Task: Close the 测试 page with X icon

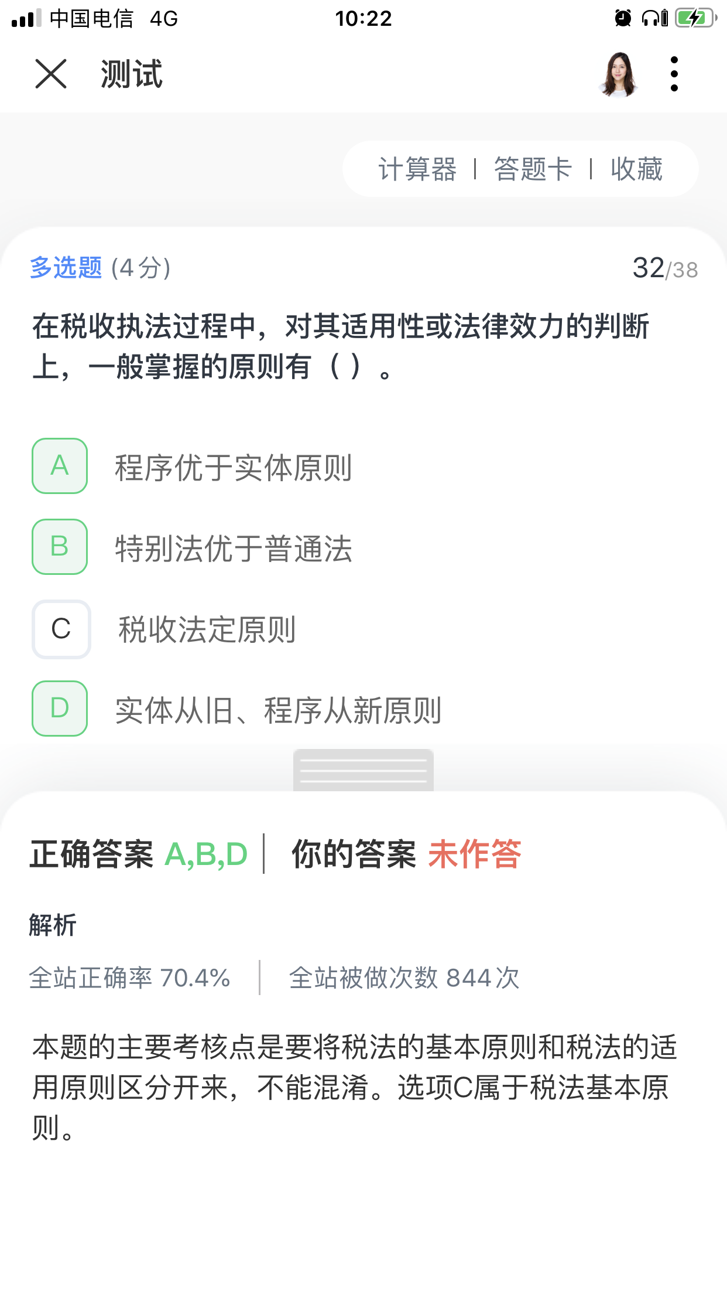Action: point(51,74)
